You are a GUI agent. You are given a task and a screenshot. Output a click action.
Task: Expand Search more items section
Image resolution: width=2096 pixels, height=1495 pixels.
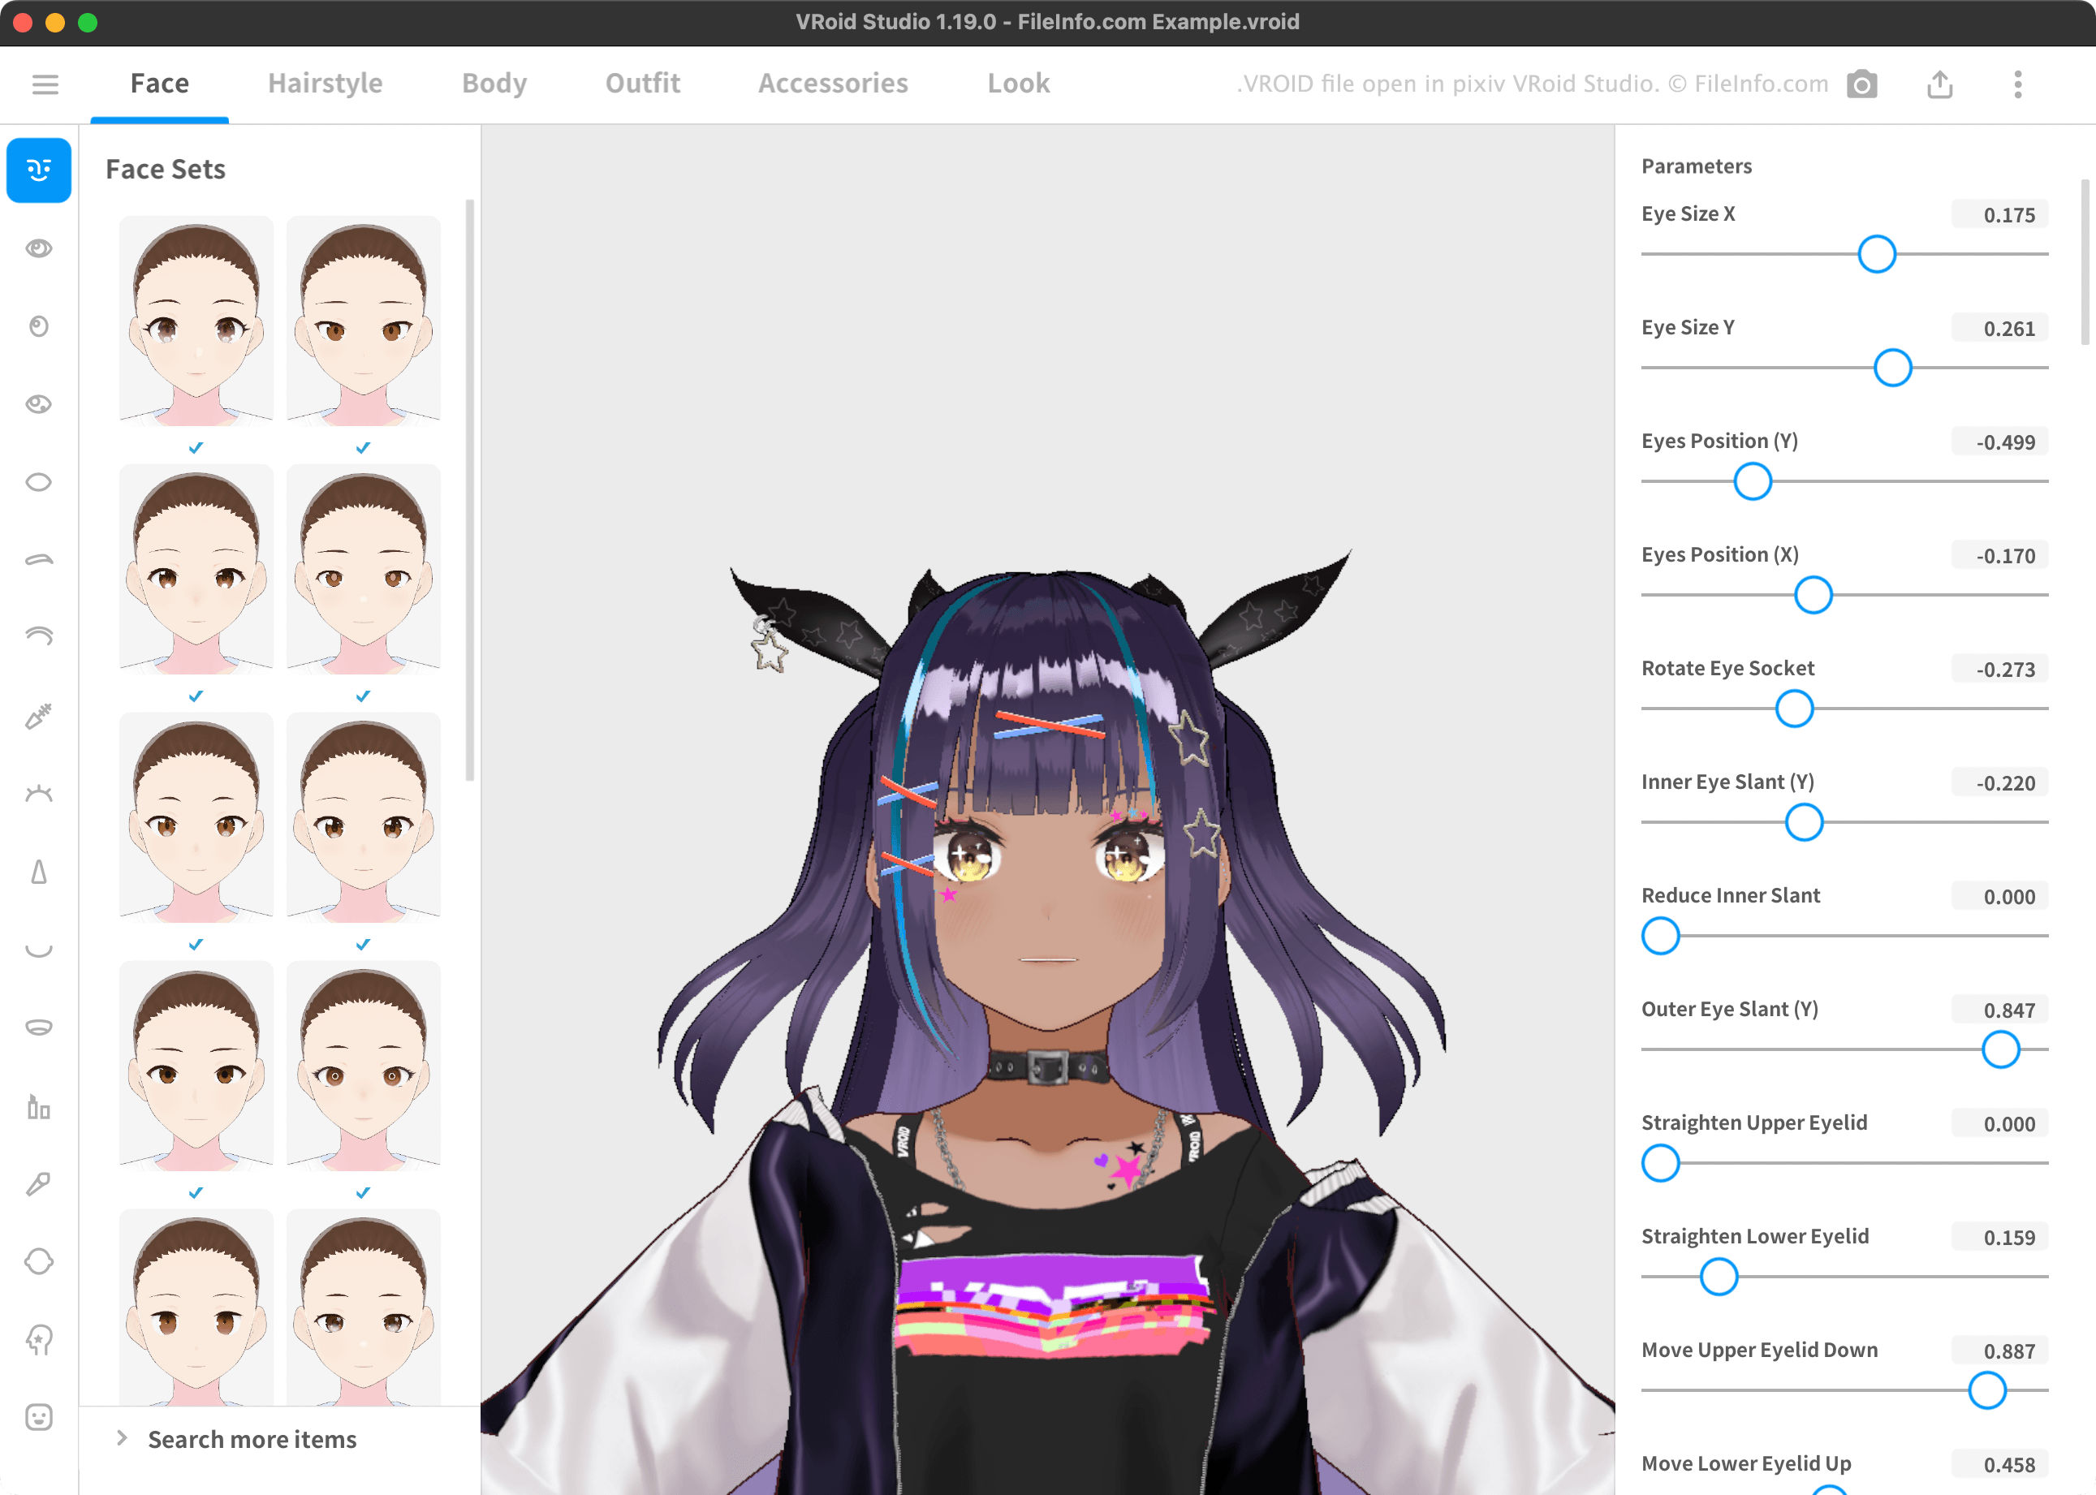[252, 1439]
